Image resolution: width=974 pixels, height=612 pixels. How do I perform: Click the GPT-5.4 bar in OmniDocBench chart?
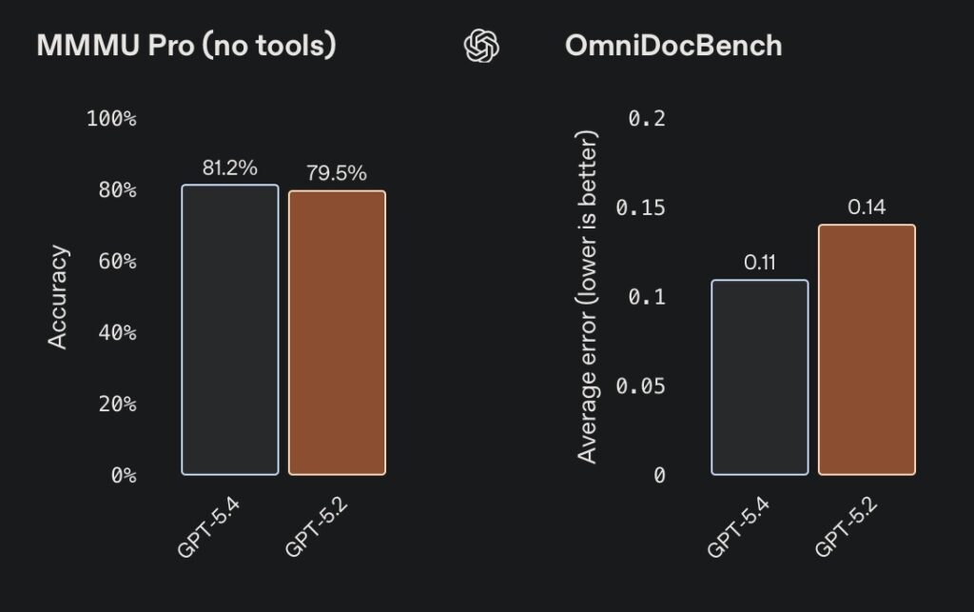(759, 377)
